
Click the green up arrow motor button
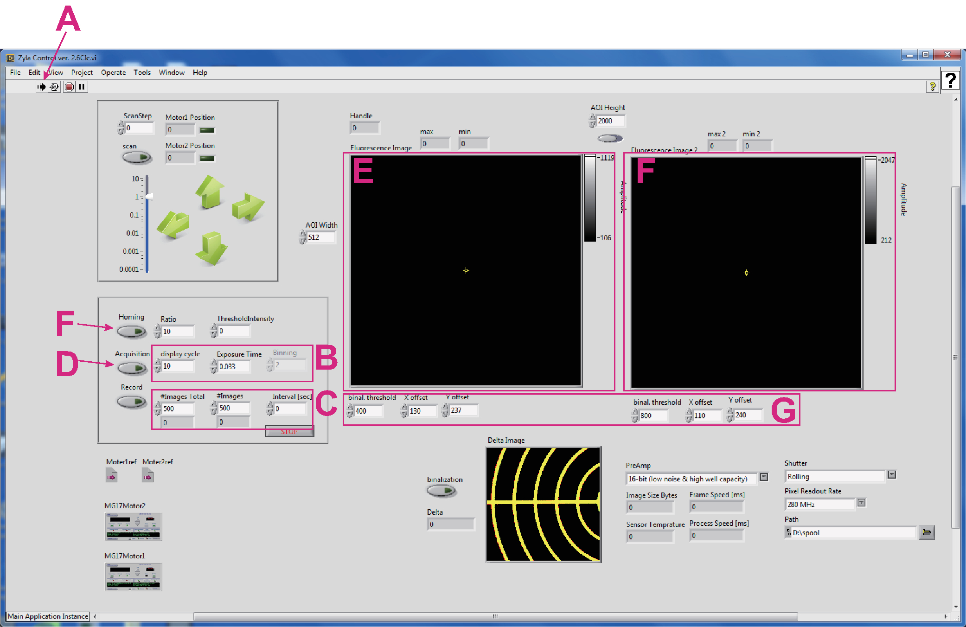210,192
